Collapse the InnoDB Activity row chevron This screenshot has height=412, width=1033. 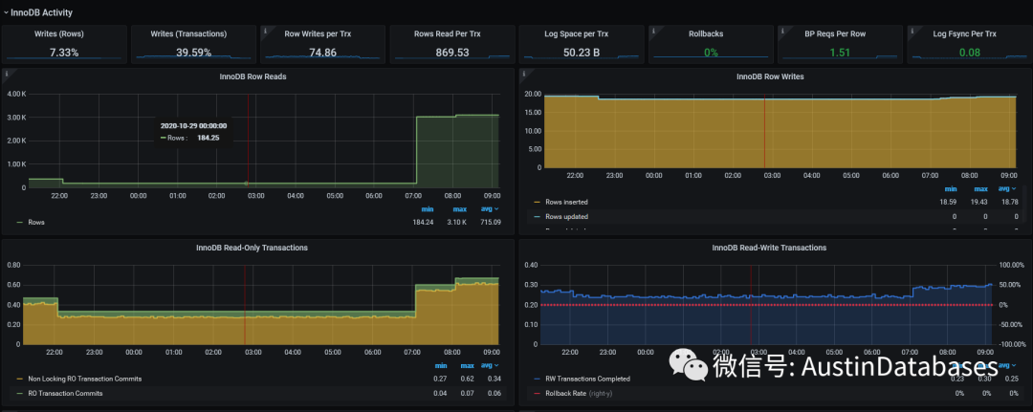point(6,12)
